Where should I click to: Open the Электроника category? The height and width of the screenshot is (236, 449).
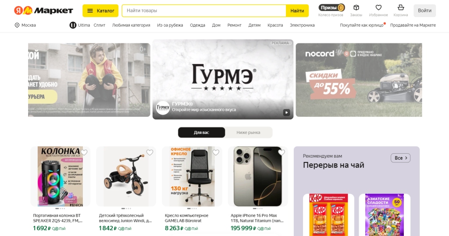[302, 25]
